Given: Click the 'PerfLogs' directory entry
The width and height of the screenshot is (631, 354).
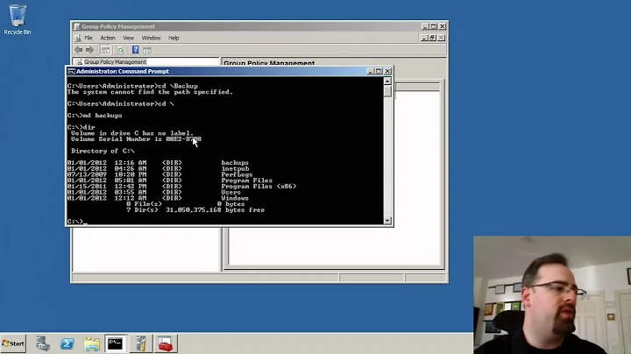Looking at the screenshot, I should pos(237,174).
